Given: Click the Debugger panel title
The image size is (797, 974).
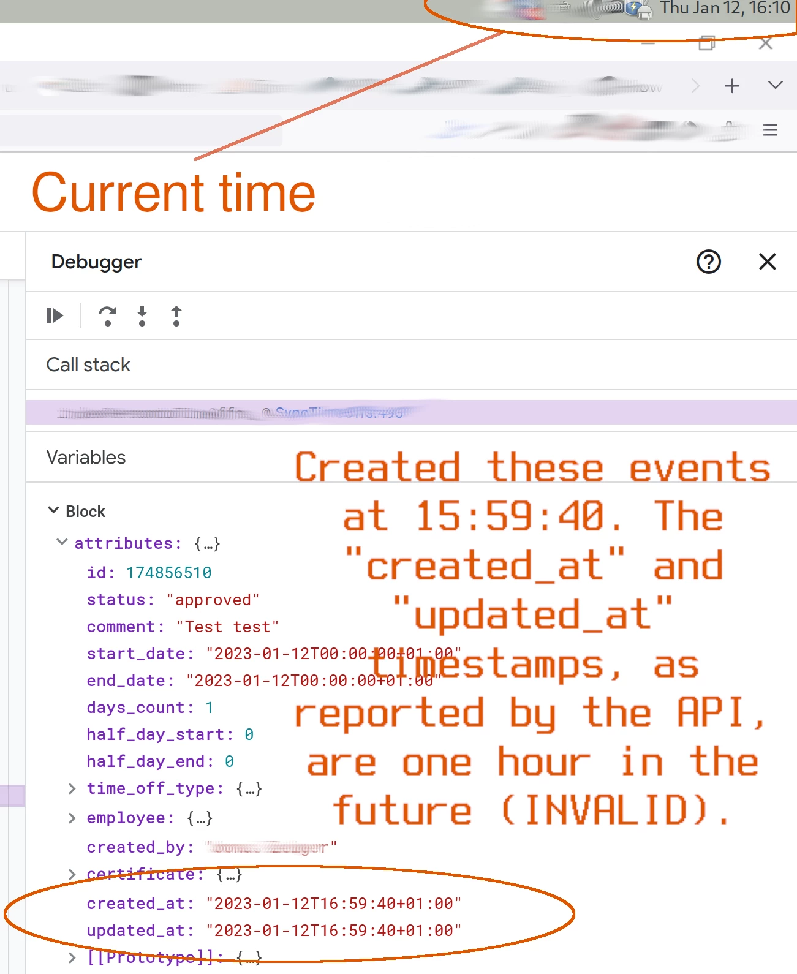Looking at the screenshot, I should [96, 262].
